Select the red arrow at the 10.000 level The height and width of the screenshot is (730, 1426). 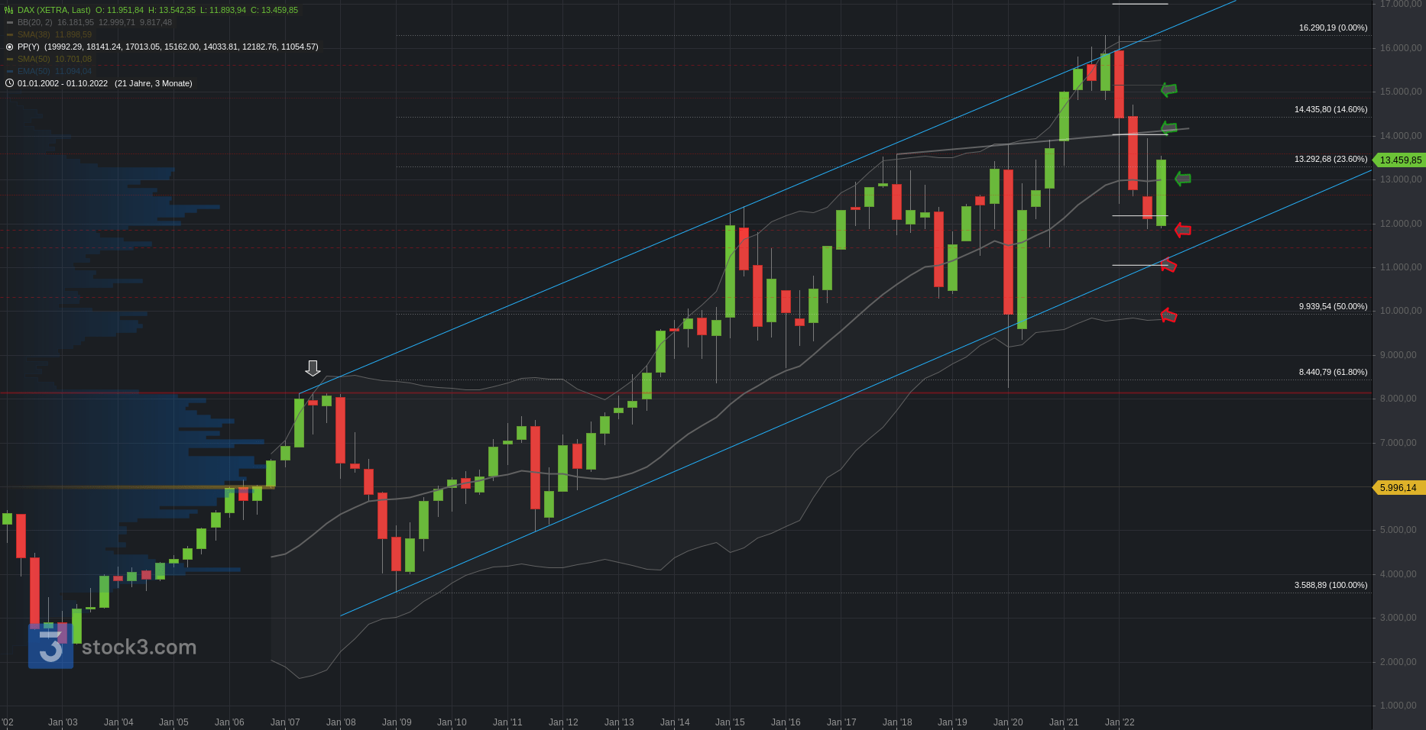1168,315
